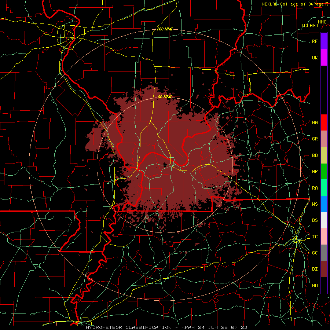Click the RA light green legend swatch
Viewport: 330px width, 330px height.
pos(324,188)
